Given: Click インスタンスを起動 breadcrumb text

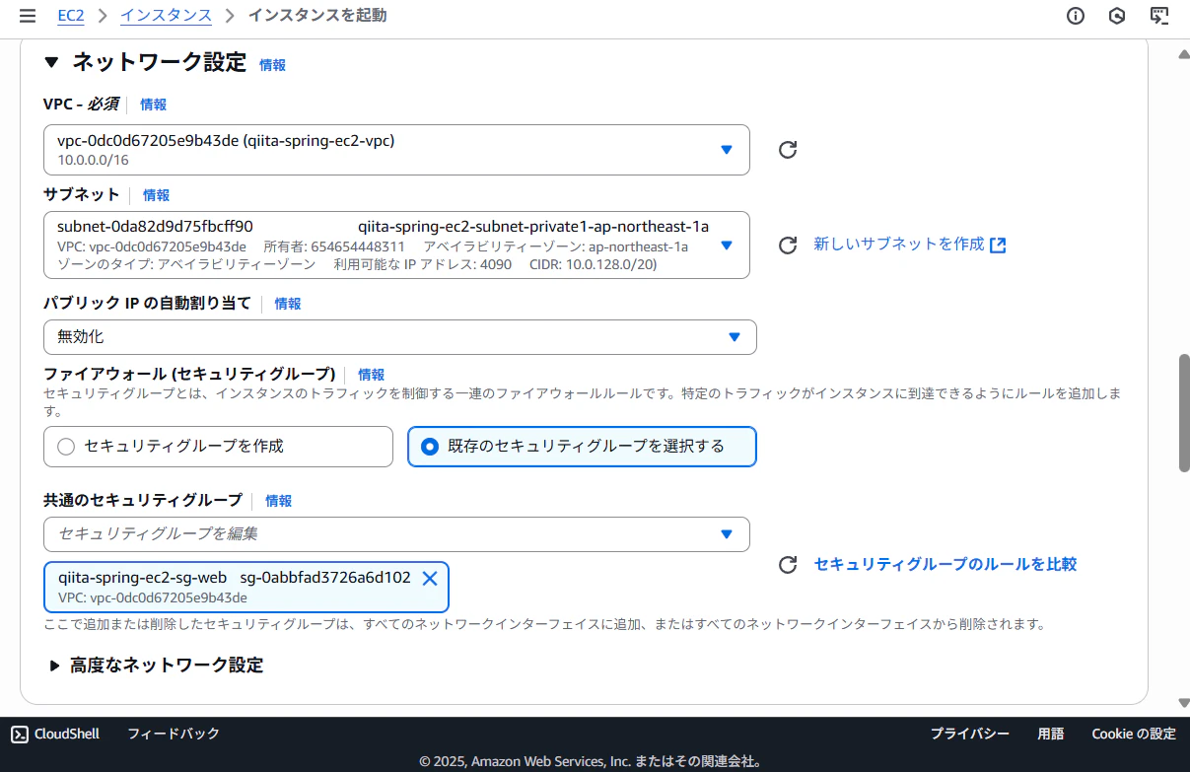Looking at the screenshot, I should pos(317,15).
